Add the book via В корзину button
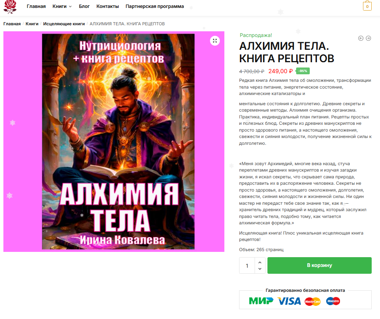Image resolution: width=380 pixels, height=319 pixels. pos(320,265)
